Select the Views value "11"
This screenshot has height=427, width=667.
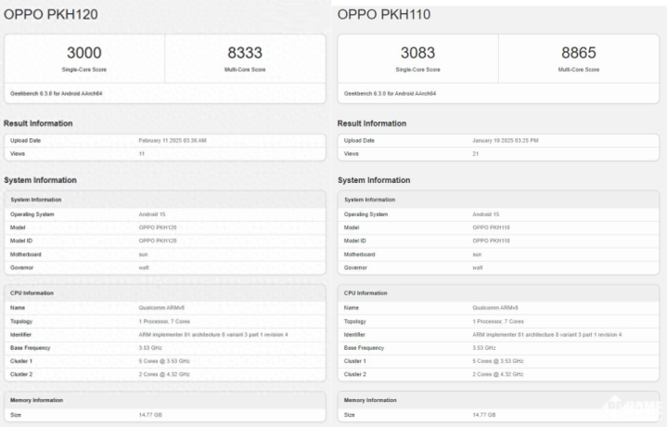[x=142, y=154]
